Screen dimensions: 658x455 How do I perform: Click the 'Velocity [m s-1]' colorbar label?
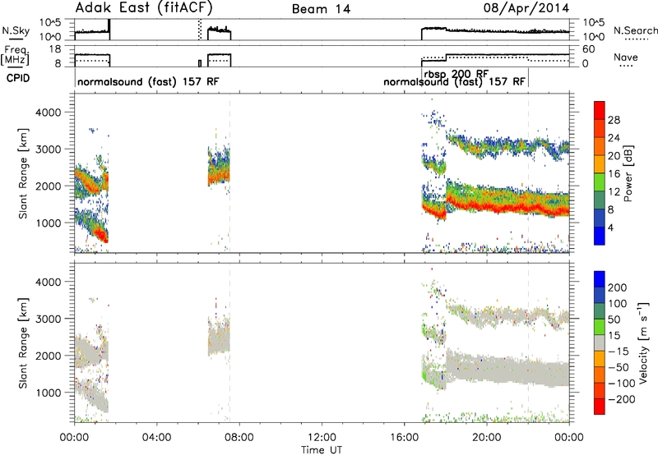tap(643, 342)
